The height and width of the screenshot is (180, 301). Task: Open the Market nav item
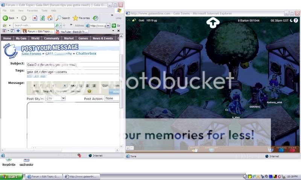coord(69,39)
